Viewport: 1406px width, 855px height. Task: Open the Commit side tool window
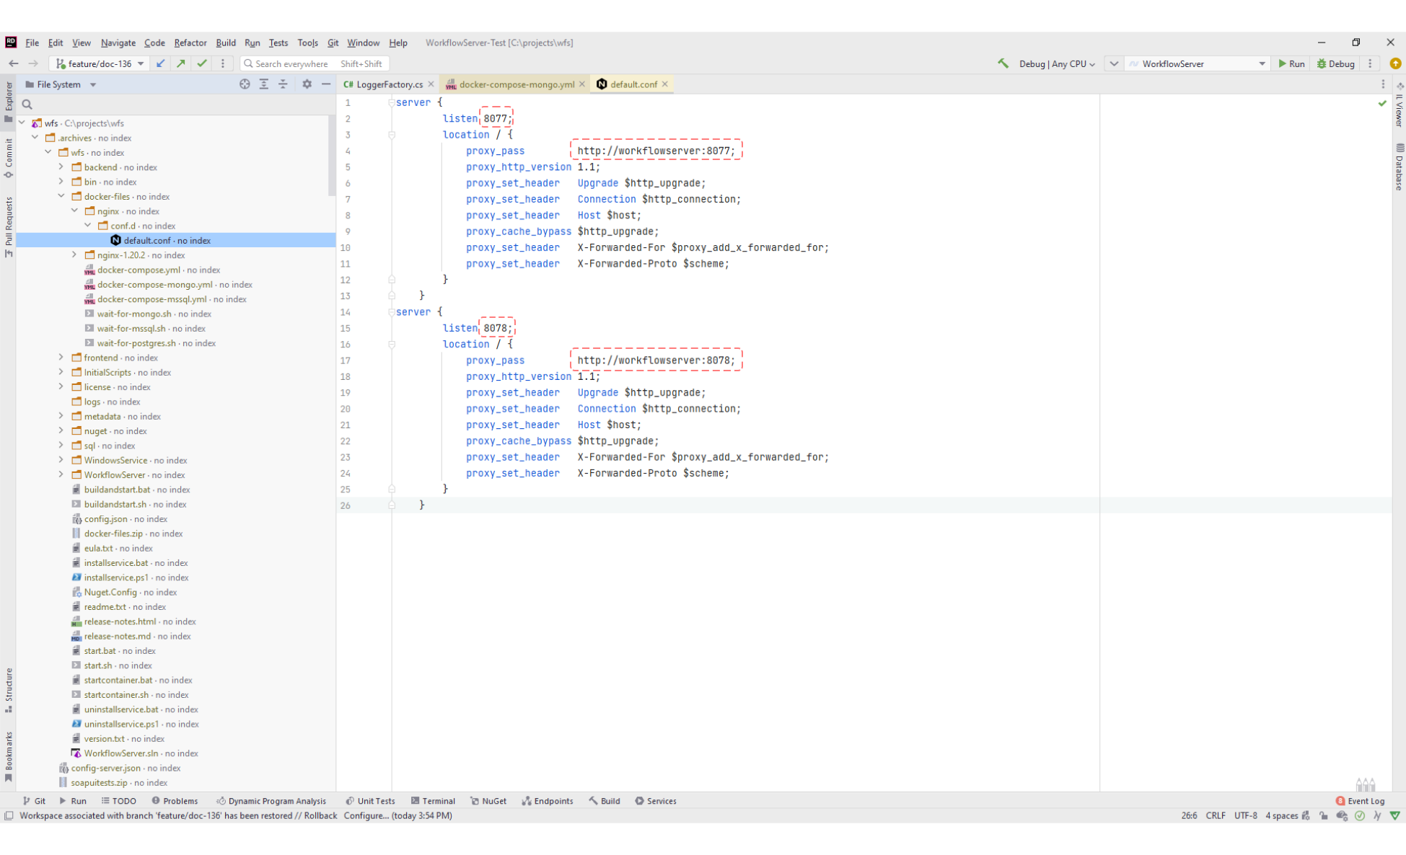pyautogui.click(x=9, y=158)
